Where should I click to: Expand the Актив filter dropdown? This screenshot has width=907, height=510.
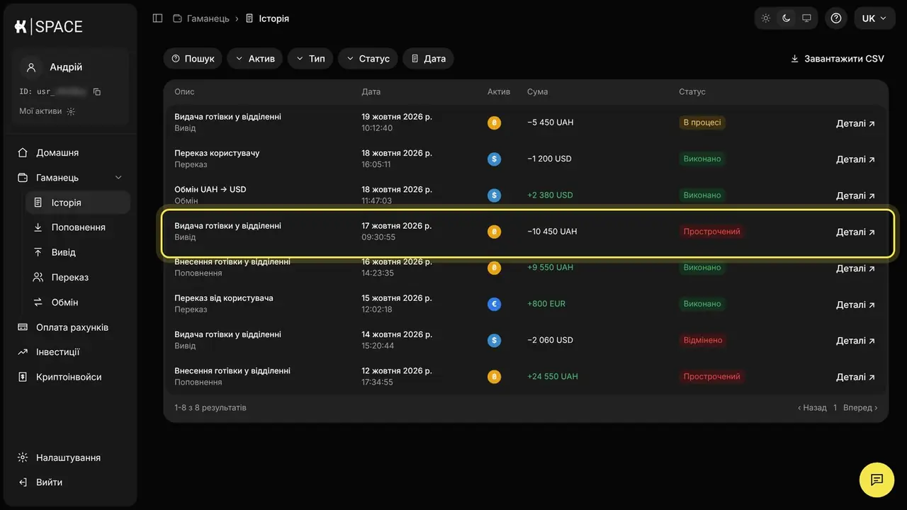pyautogui.click(x=255, y=59)
